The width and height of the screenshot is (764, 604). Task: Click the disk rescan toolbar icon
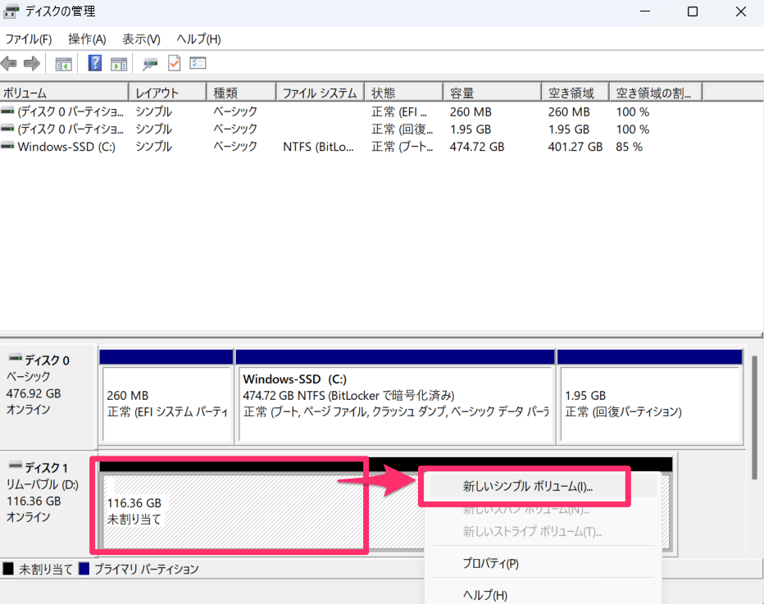(150, 63)
